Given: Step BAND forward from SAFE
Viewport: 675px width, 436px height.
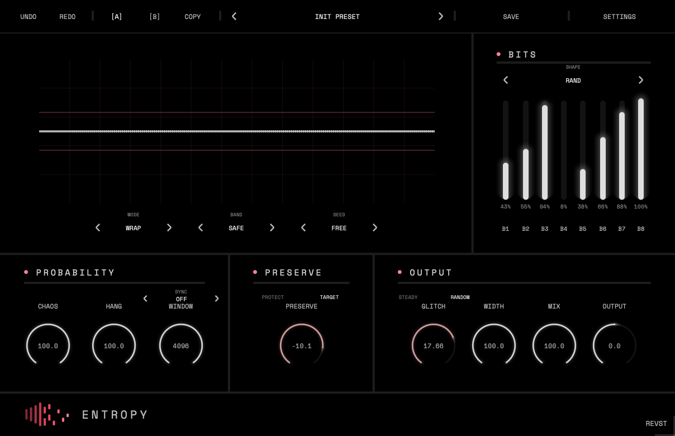Looking at the screenshot, I should tap(272, 228).
